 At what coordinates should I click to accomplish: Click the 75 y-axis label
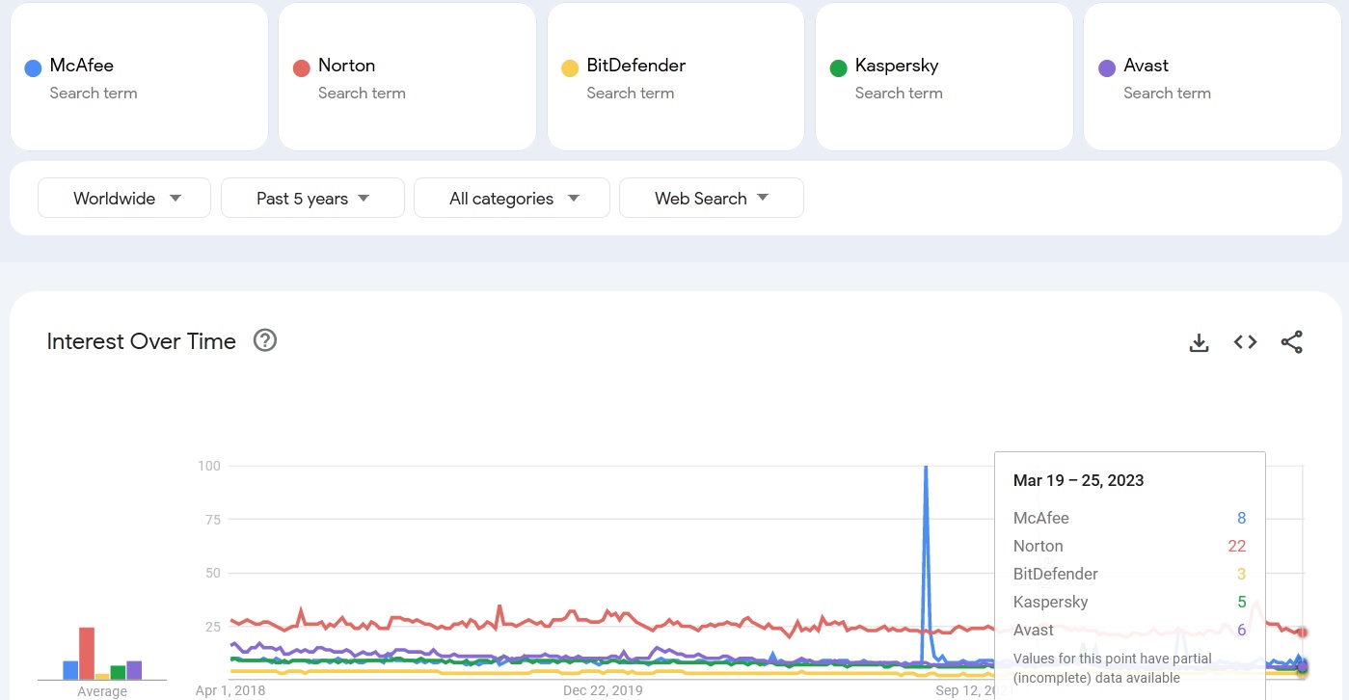click(213, 520)
